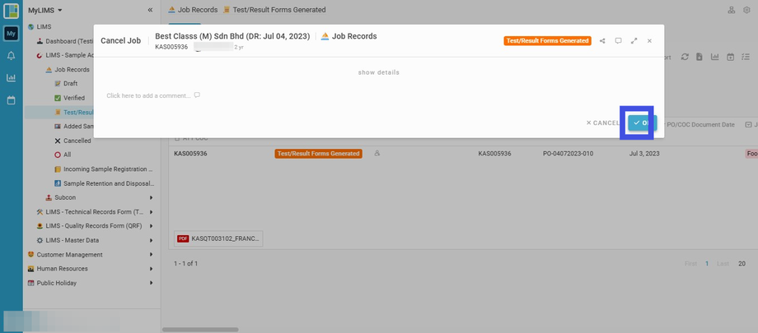Open the My workspace icon
This screenshot has height=333, width=758.
[x=11, y=34]
